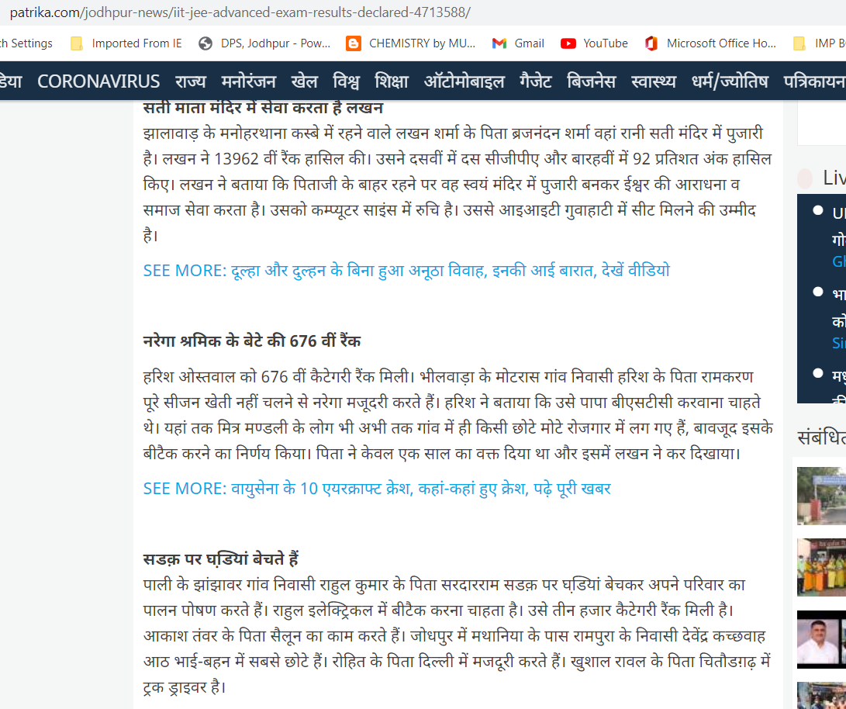
Task: Open SEE MORE link about वायुसेना एयरक्राफ्ट क्रेश
Action: (x=377, y=489)
